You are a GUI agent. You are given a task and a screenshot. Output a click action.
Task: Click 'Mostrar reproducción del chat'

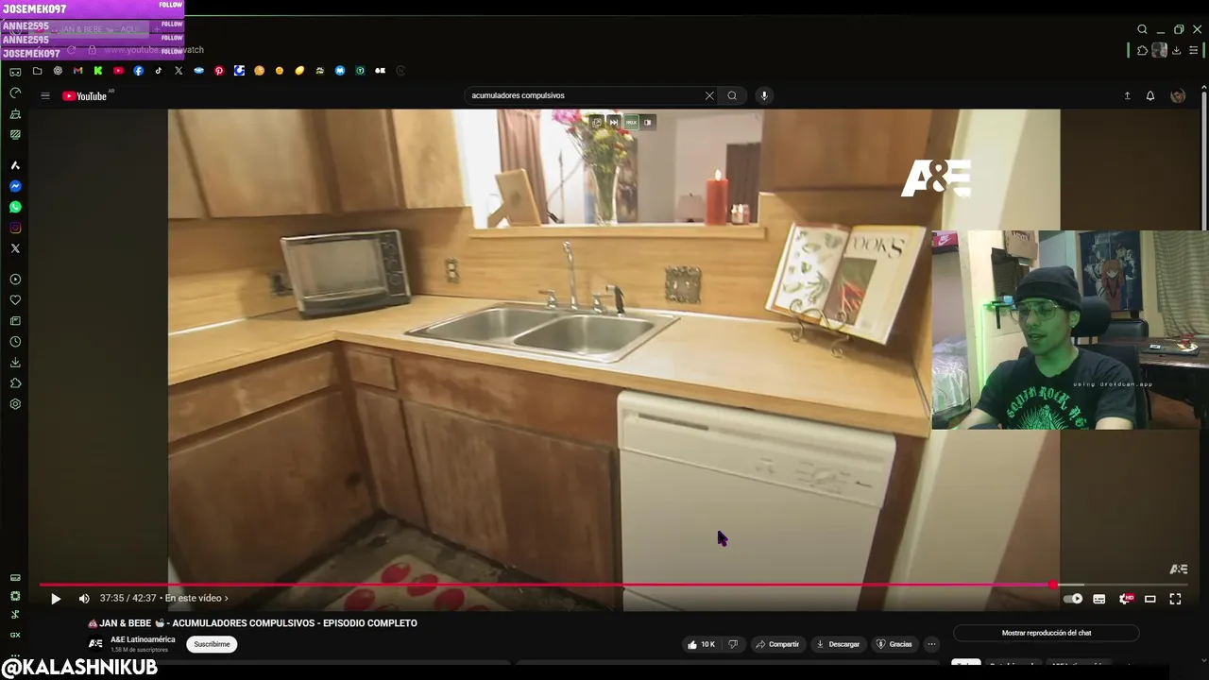pyautogui.click(x=1047, y=633)
